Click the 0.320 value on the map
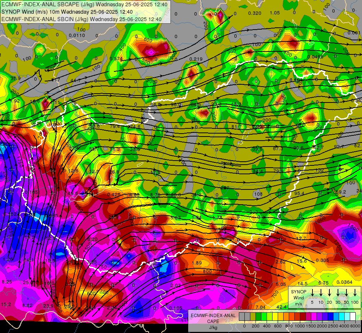Screen dimensions: 362x333 click(255, 13)
